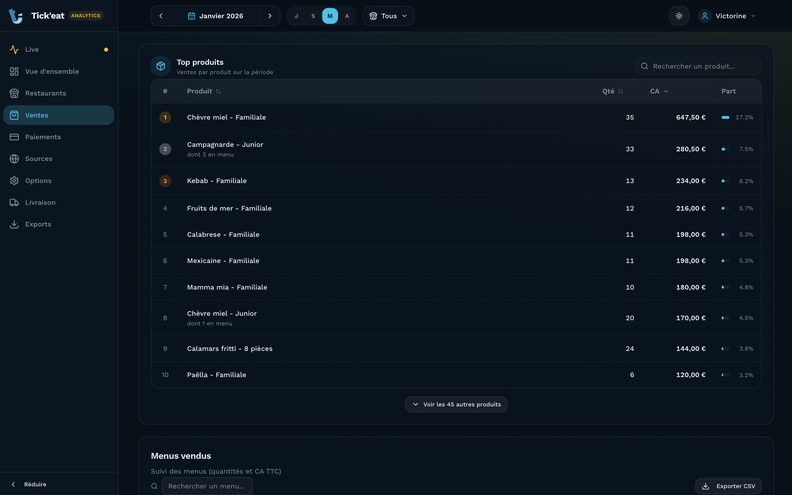Click the Sources globe icon
The height and width of the screenshot is (495, 792).
point(14,159)
